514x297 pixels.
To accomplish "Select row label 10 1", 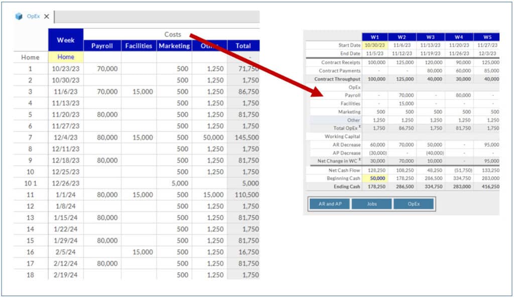I will click(x=31, y=184).
